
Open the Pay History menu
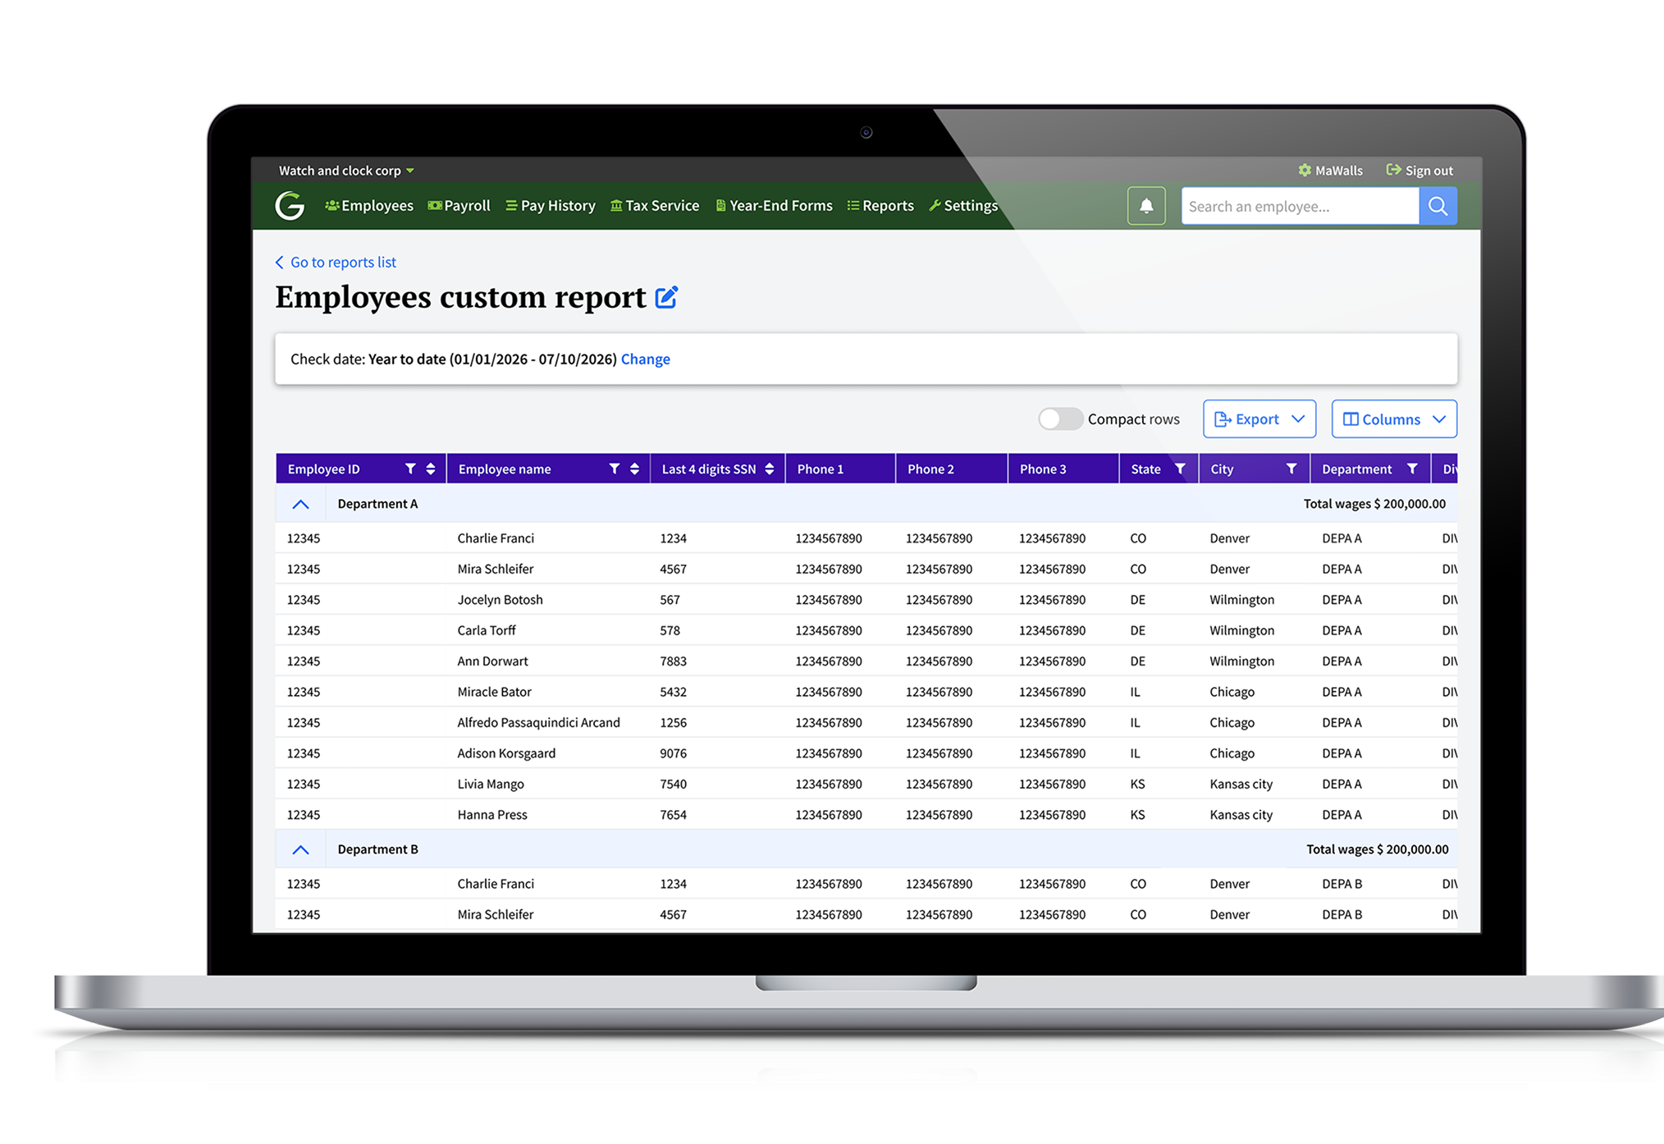[x=551, y=205]
